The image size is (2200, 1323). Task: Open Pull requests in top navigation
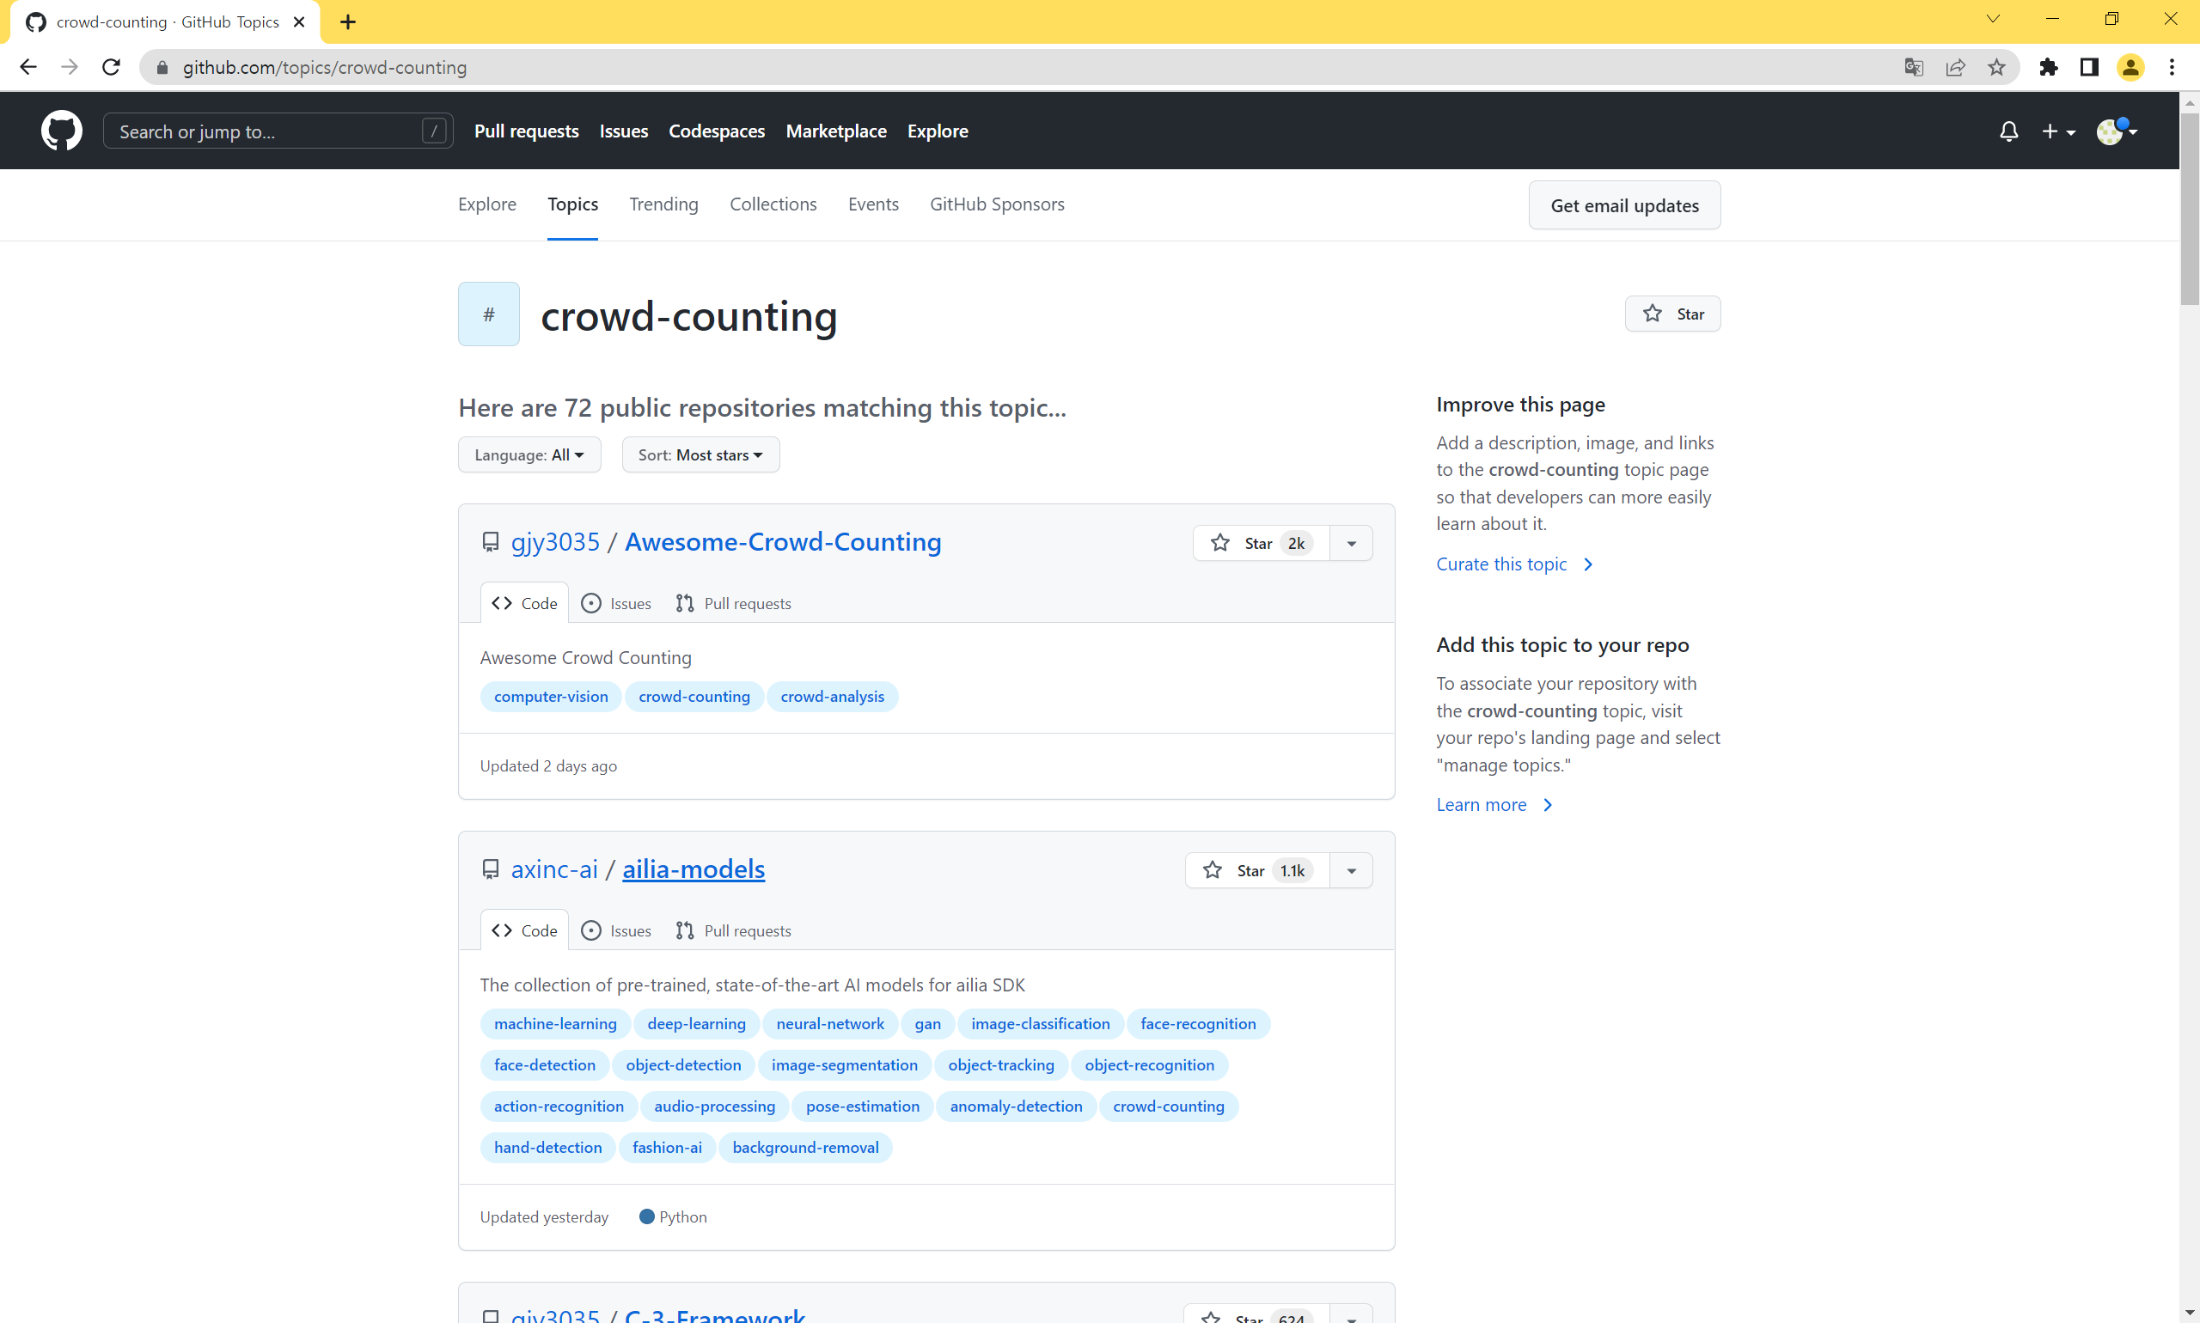(x=526, y=131)
